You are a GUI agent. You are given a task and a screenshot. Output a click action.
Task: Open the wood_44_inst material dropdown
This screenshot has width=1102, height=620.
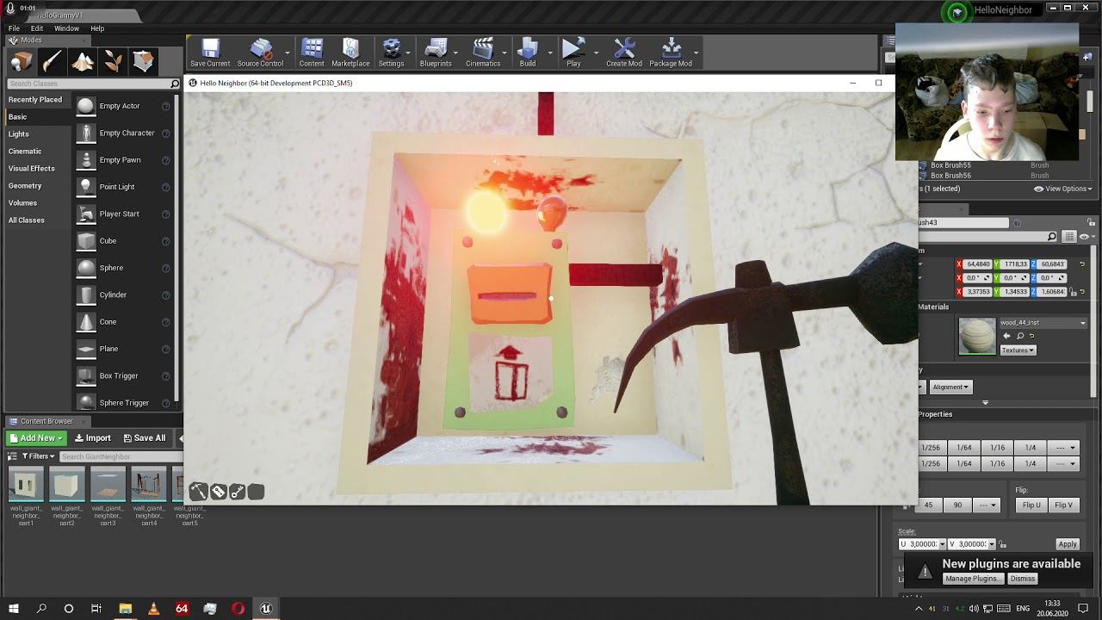point(1043,323)
